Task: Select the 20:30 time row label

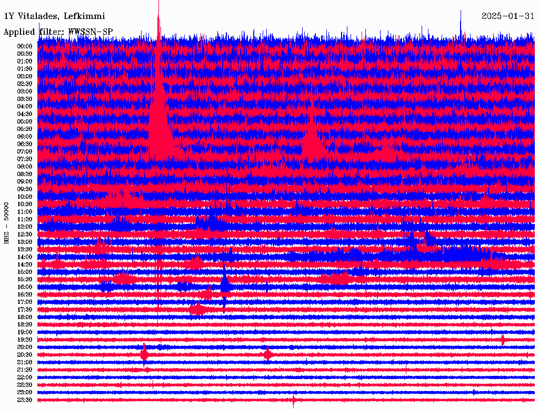Action: (25, 355)
